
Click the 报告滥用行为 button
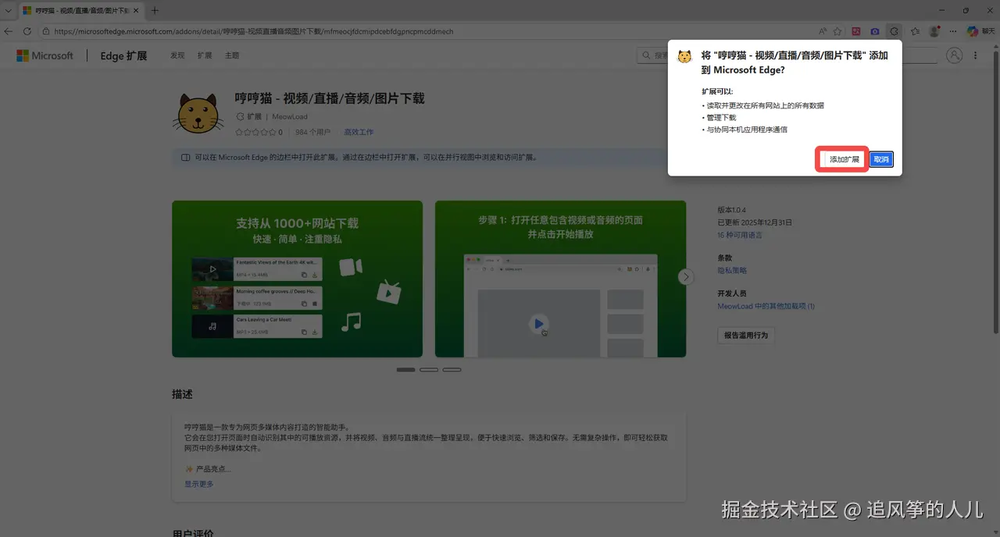click(745, 335)
